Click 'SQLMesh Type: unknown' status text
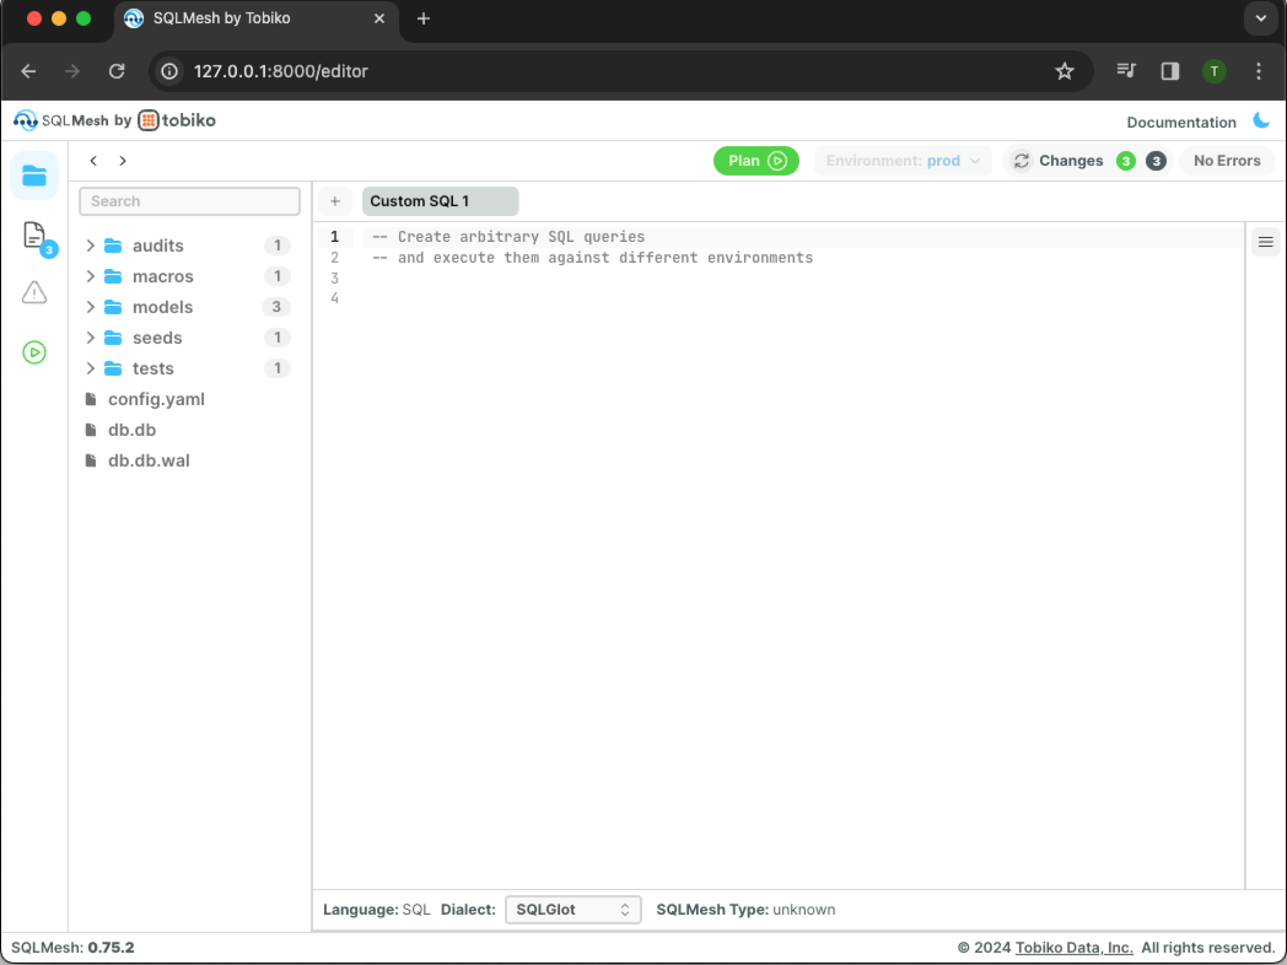Image resolution: width=1287 pixels, height=965 pixels. [x=745, y=909]
